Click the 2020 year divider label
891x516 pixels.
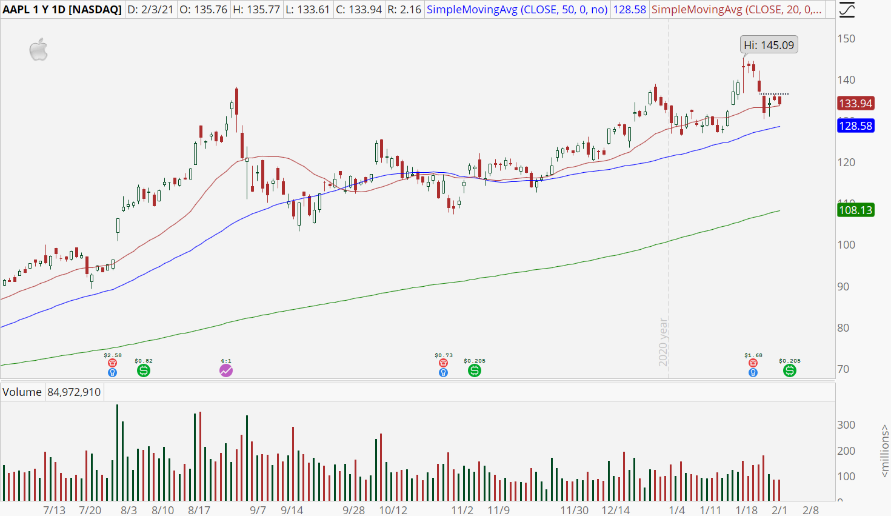point(663,341)
